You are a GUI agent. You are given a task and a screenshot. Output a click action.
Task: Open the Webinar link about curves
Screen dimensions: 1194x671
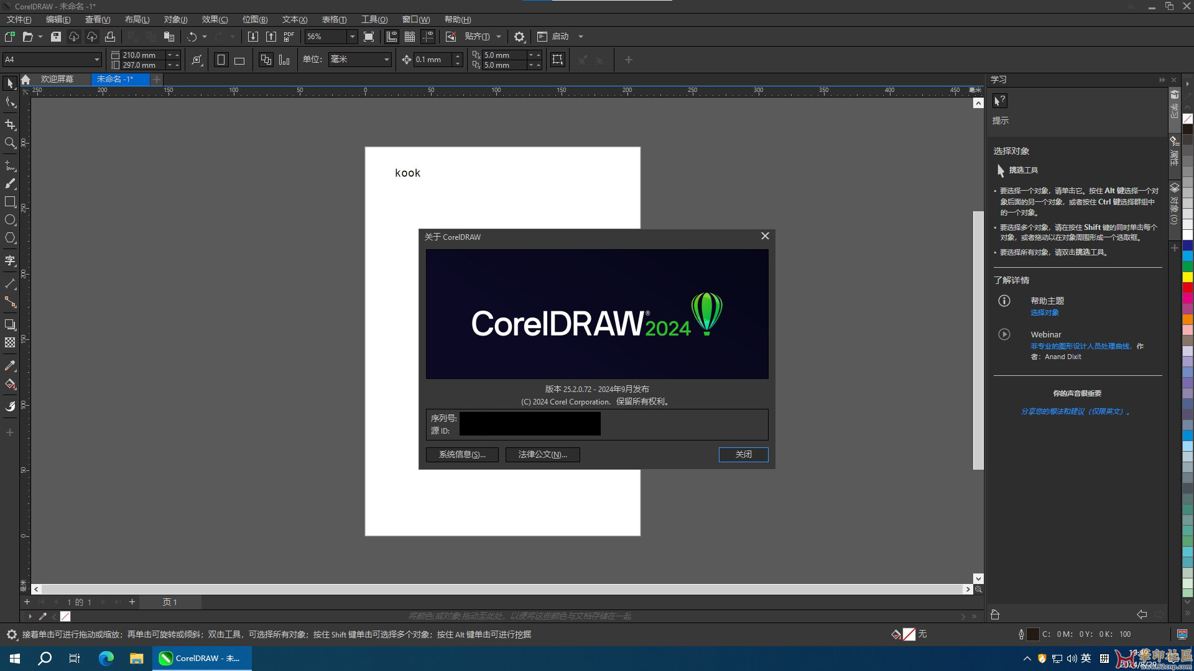[x=1080, y=346]
